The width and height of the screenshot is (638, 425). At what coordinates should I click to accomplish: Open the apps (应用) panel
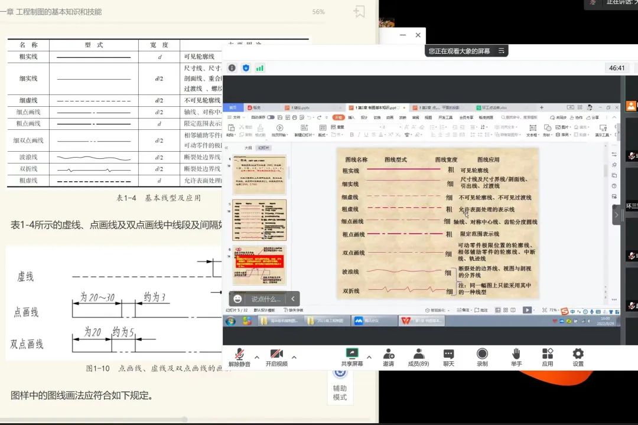tap(547, 355)
